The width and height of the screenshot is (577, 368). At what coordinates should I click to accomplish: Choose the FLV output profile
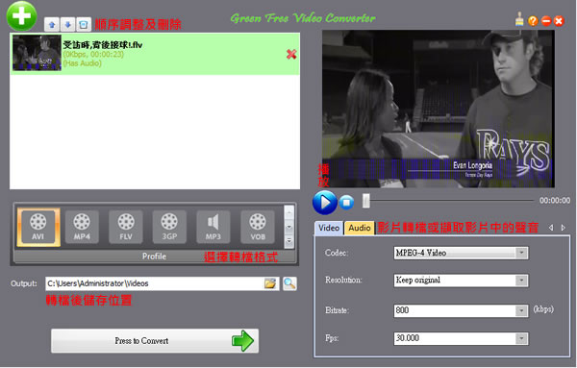[x=126, y=227]
